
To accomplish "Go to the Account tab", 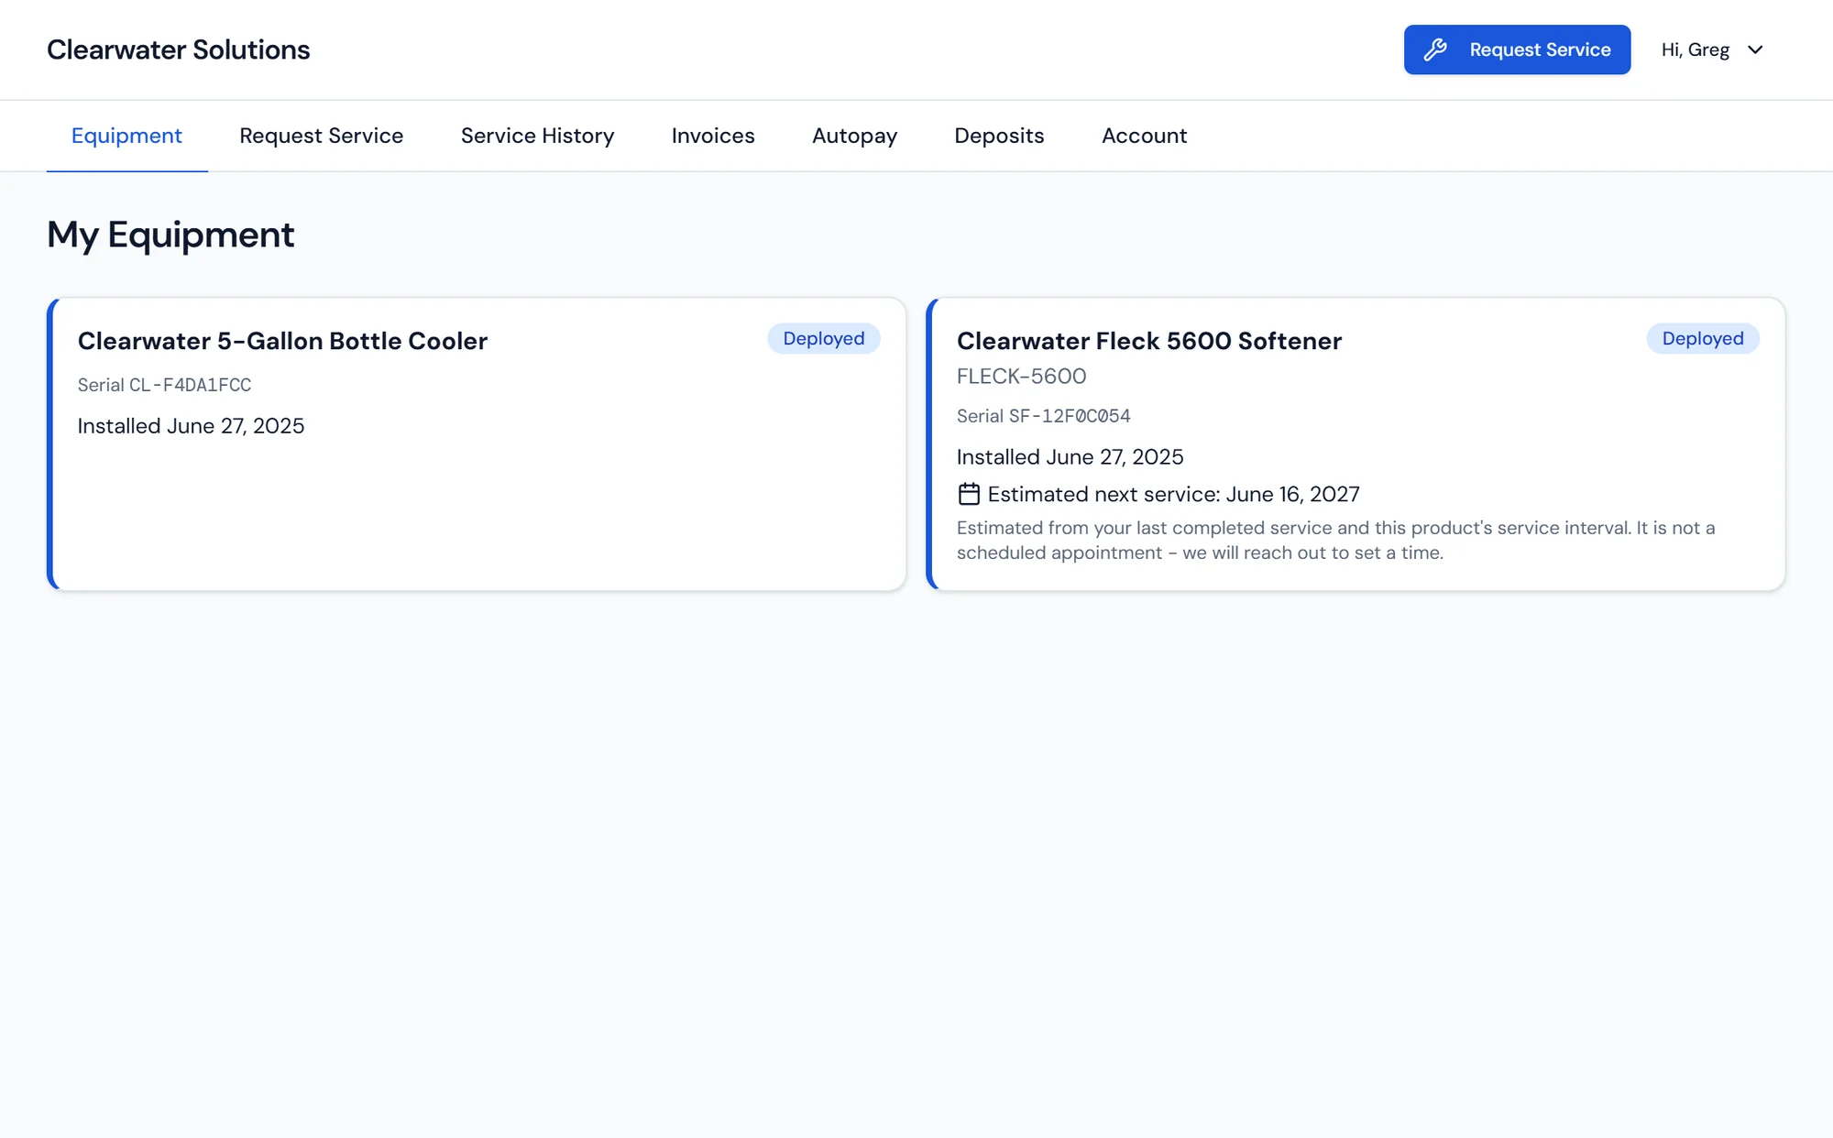I will [1144, 136].
